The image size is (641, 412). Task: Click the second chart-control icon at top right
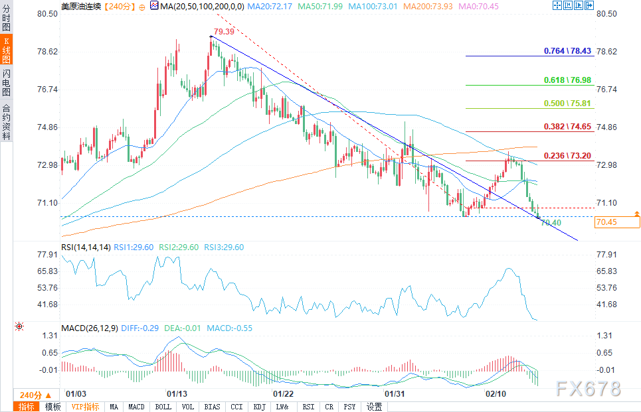[x=568, y=5]
